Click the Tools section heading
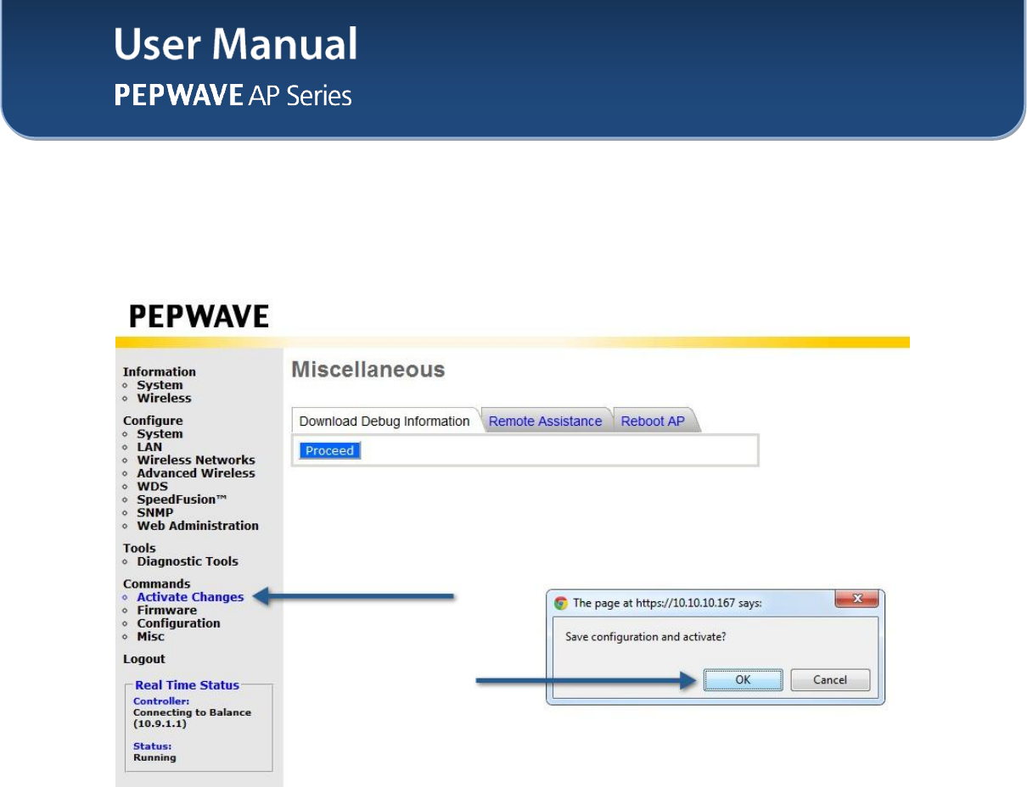The height and width of the screenshot is (787, 1027). tap(139, 548)
